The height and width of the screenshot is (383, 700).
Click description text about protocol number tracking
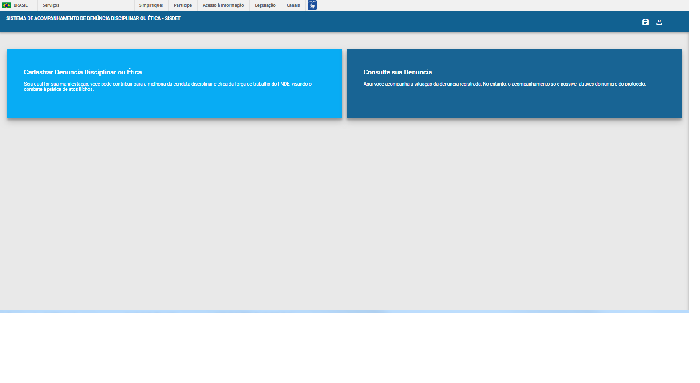click(x=504, y=84)
